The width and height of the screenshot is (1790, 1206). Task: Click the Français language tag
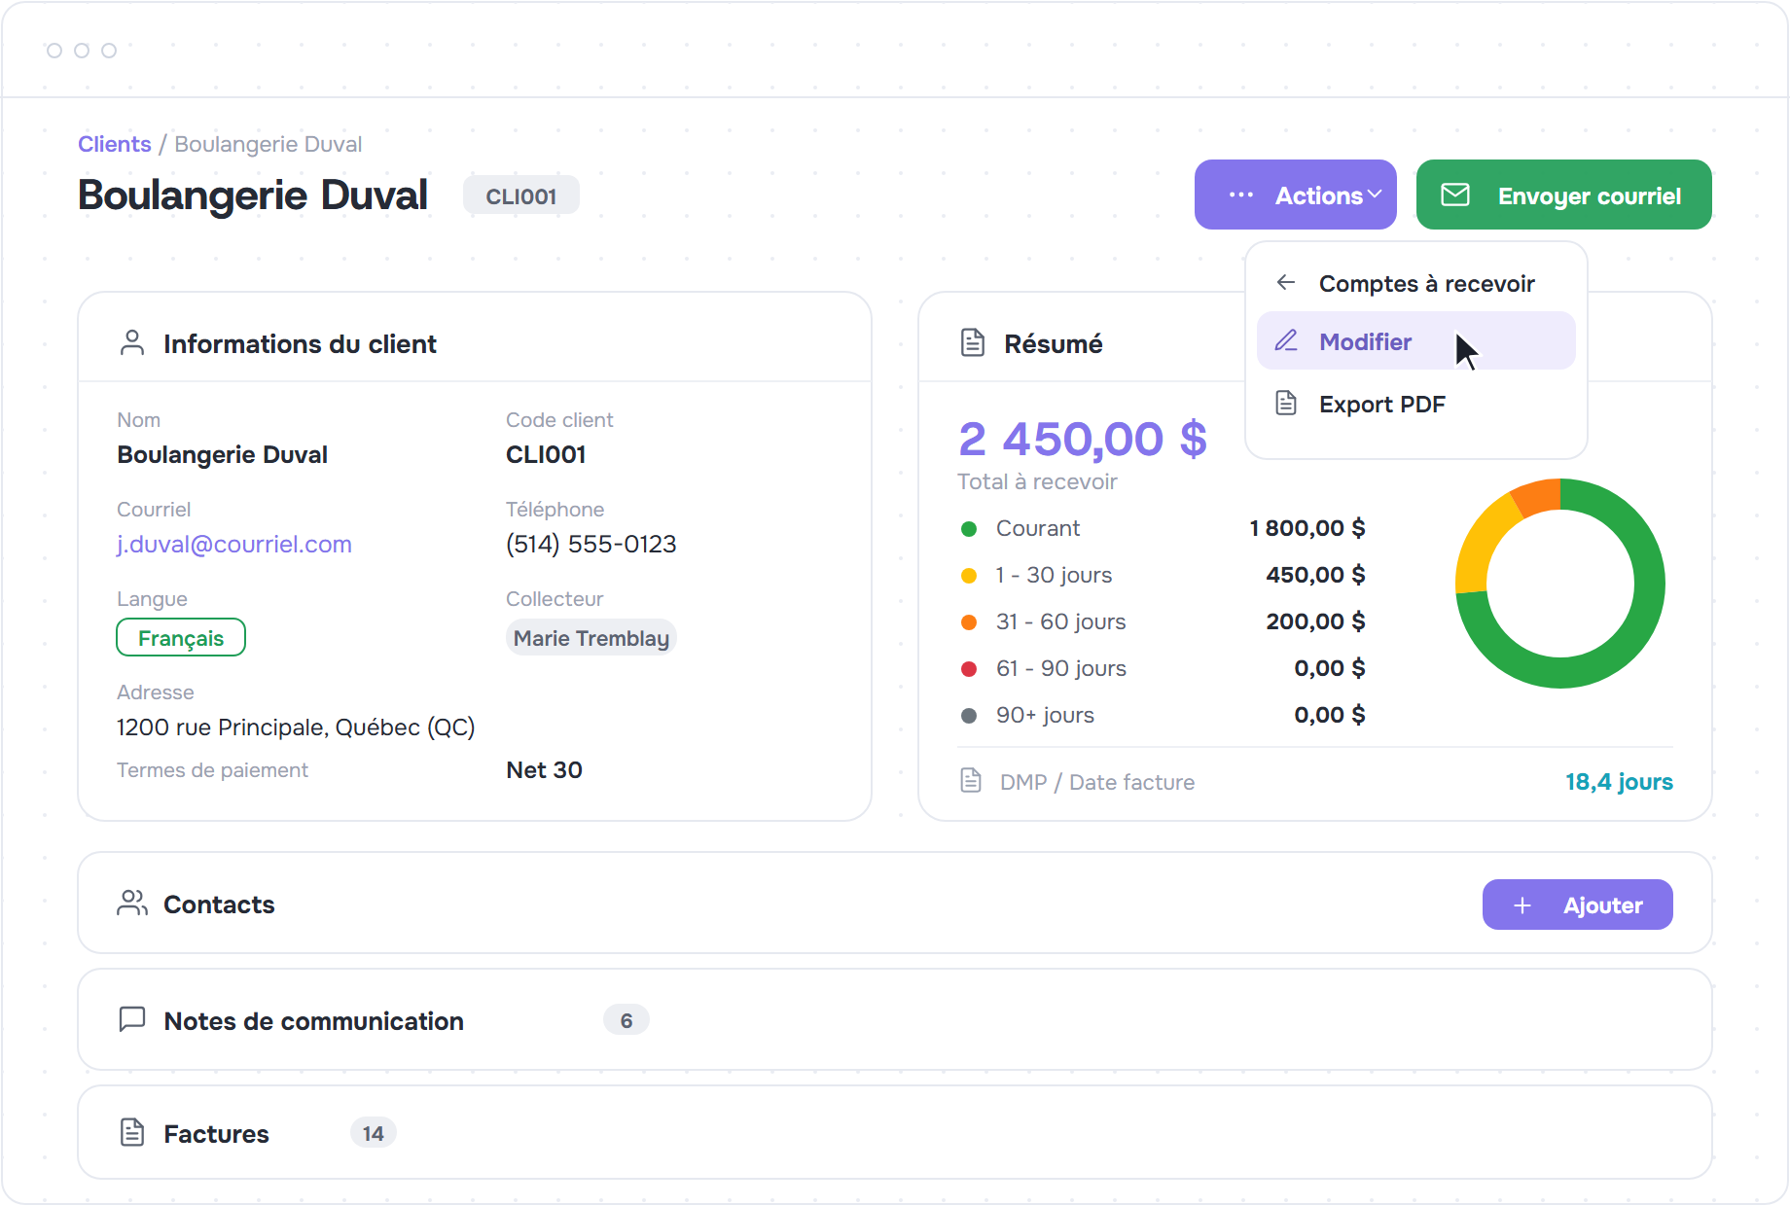click(x=181, y=638)
